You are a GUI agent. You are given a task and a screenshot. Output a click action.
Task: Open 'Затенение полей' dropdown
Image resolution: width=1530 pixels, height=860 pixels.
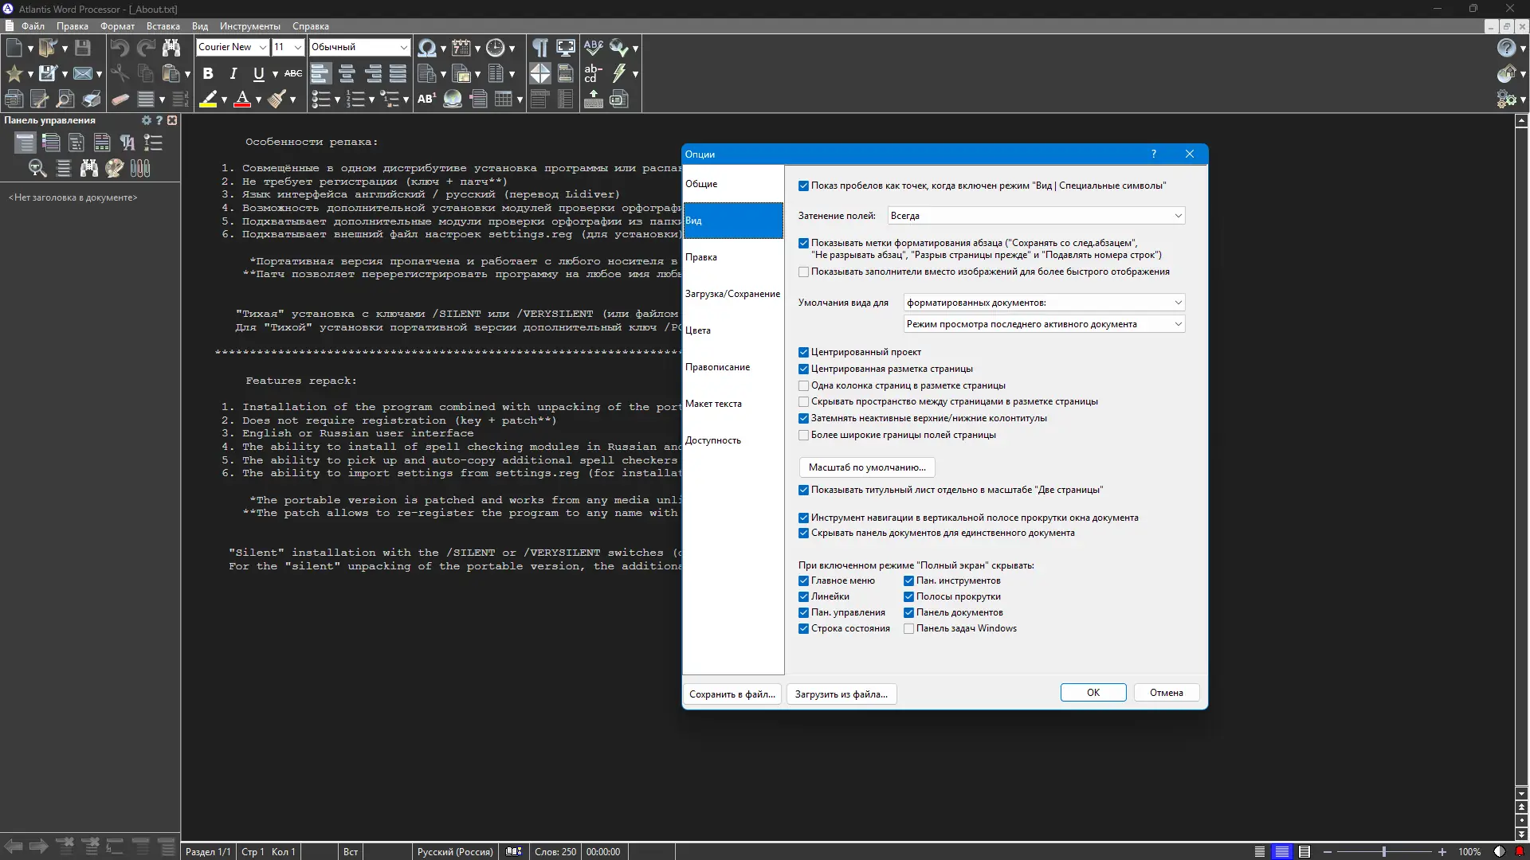tap(1036, 216)
